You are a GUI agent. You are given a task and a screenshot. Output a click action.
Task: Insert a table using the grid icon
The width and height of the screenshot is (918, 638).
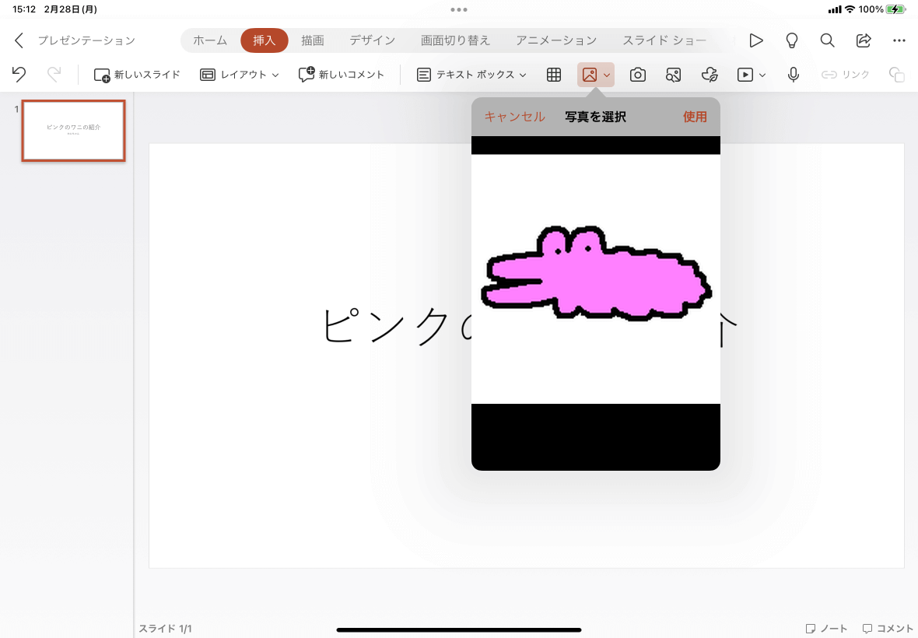(x=553, y=74)
